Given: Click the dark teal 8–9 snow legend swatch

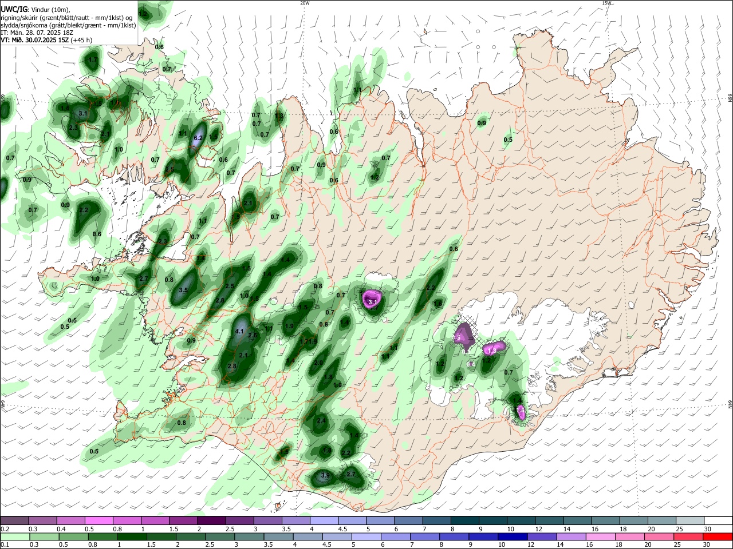Looking at the screenshot, I should (x=464, y=520).
